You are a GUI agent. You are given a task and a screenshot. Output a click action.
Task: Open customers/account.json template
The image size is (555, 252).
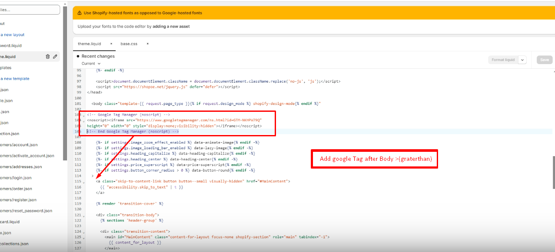tap(19, 145)
